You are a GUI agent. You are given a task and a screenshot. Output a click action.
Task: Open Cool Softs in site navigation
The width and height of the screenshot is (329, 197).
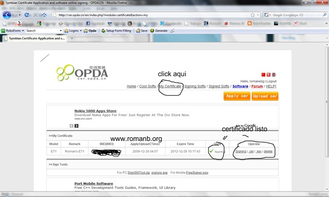pos(148,86)
